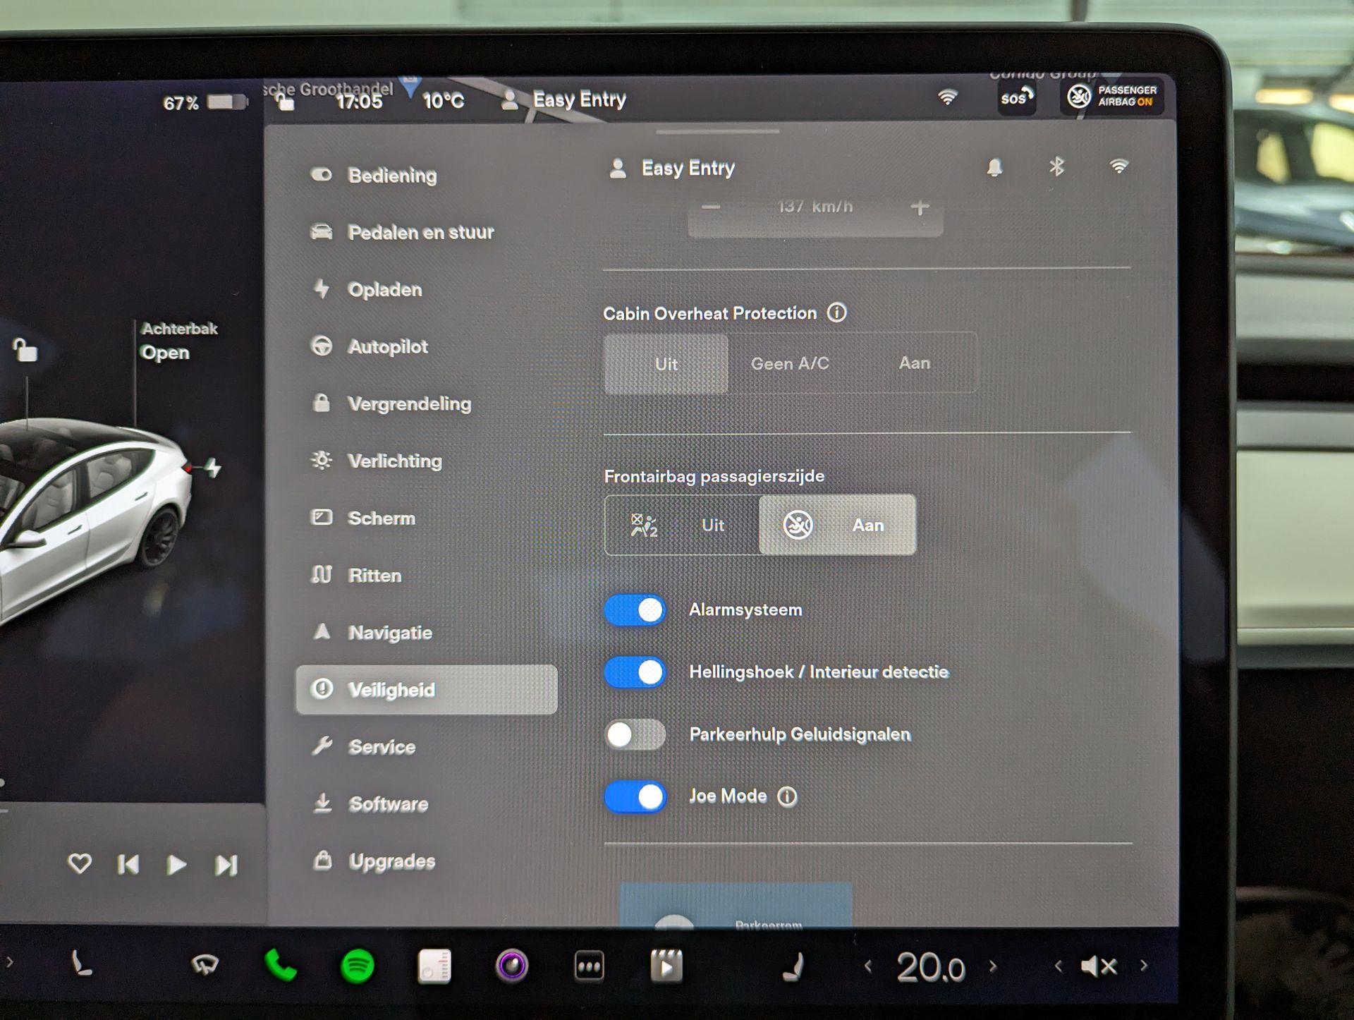Open the Autopilot settings menu
This screenshot has width=1354, height=1020.
pyautogui.click(x=387, y=346)
